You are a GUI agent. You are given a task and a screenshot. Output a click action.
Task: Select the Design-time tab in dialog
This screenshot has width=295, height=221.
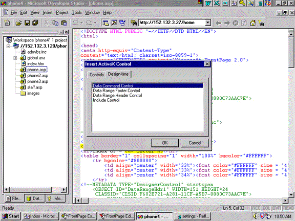(118, 74)
